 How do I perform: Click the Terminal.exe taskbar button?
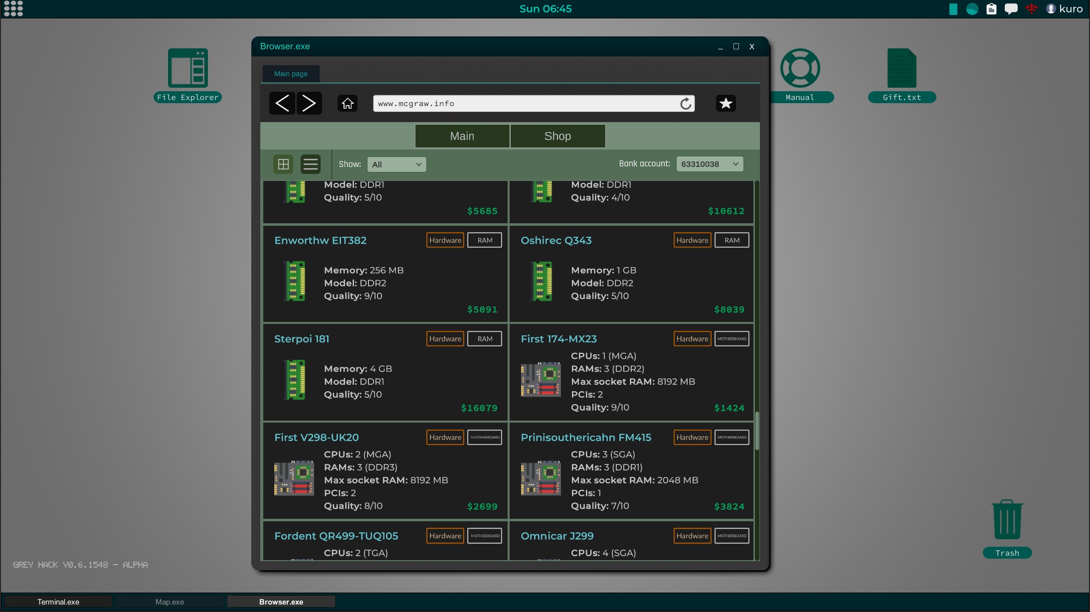(58, 601)
